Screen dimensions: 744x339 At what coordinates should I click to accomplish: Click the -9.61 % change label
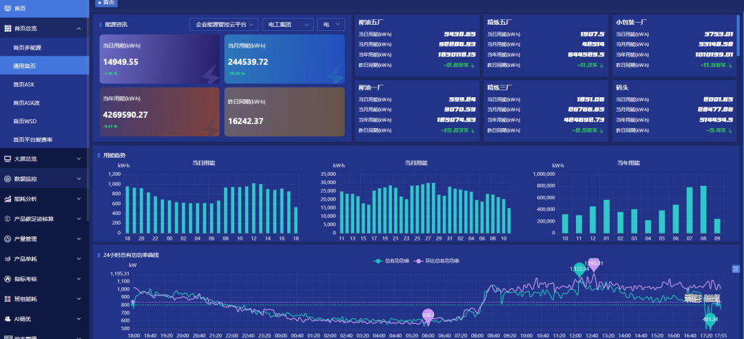pyautogui.click(x=110, y=126)
